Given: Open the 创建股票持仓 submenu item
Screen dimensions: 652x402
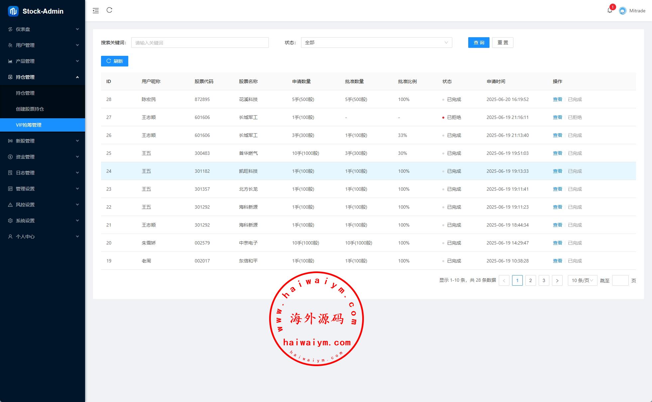Looking at the screenshot, I should pyautogui.click(x=30, y=109).
